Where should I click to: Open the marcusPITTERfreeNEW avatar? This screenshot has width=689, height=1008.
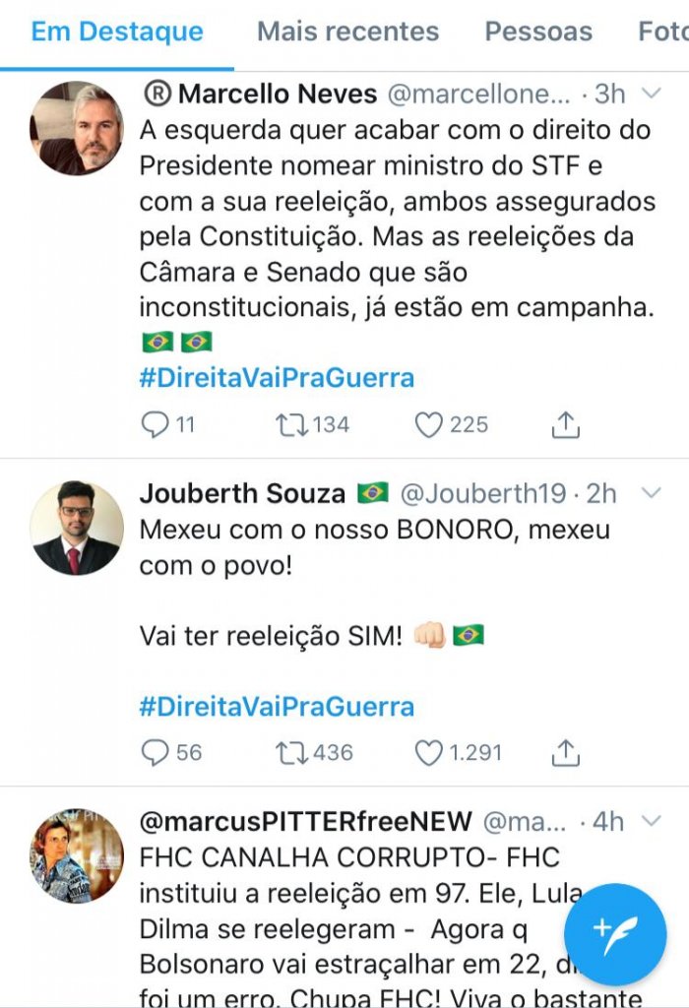(77, 856)
